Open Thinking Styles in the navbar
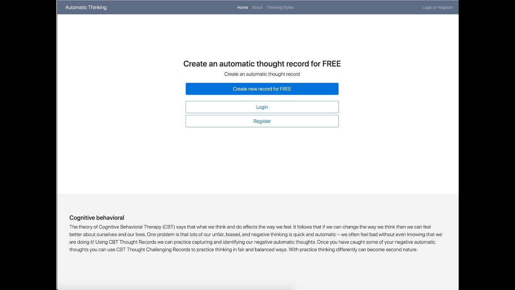The width and height of the screenshot is (515, 290). (x=280, y=7)
